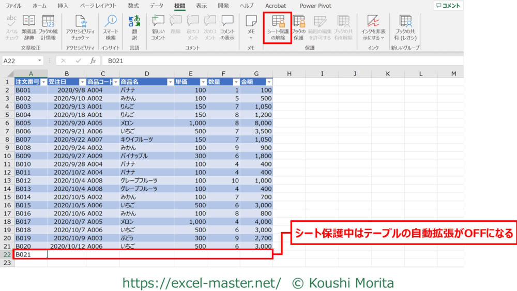Add a 新しいコメント new comment
Image resolution: width=517 pixels, height=291 pixels.
tap(158, 27)
